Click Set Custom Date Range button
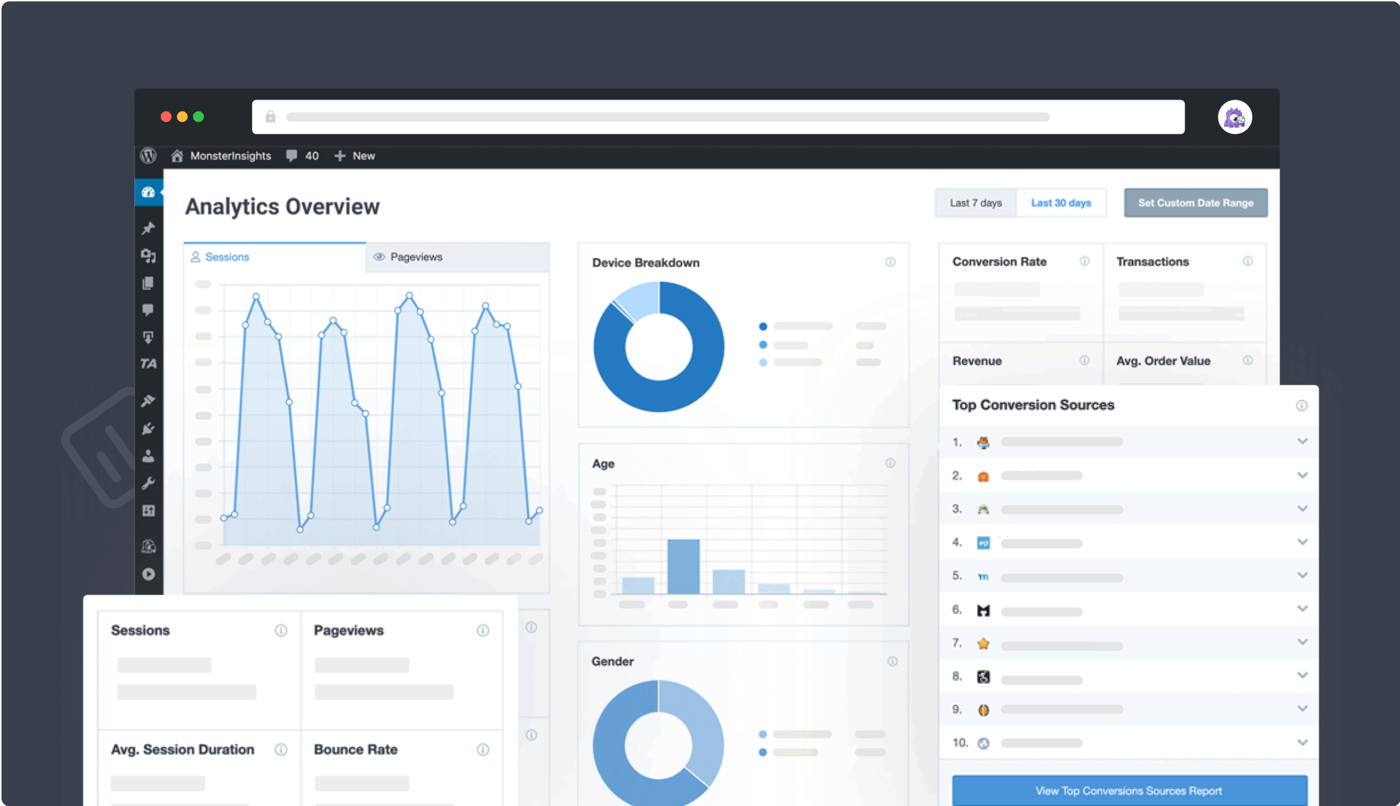Image resolution: width=1400 pixels, height=806 pixels. coord(1195,203)
